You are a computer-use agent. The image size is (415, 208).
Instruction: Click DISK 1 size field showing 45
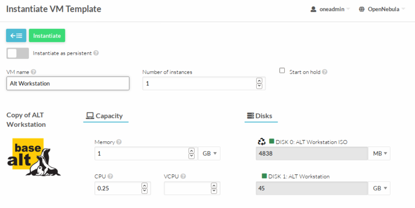[312, 188]
